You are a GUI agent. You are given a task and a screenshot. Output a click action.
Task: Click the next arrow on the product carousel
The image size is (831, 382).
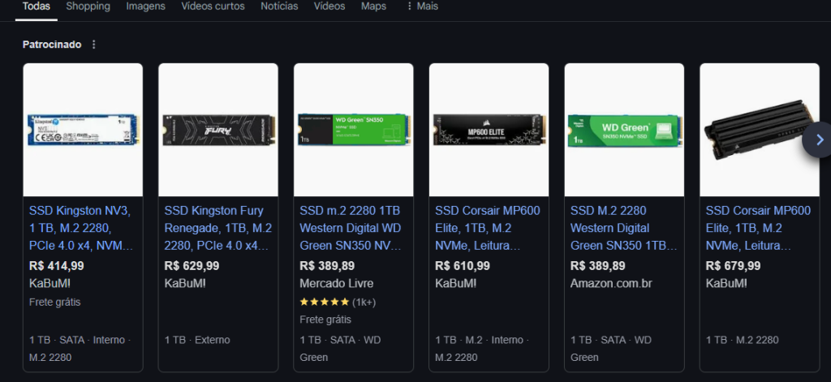coord(820,139)
